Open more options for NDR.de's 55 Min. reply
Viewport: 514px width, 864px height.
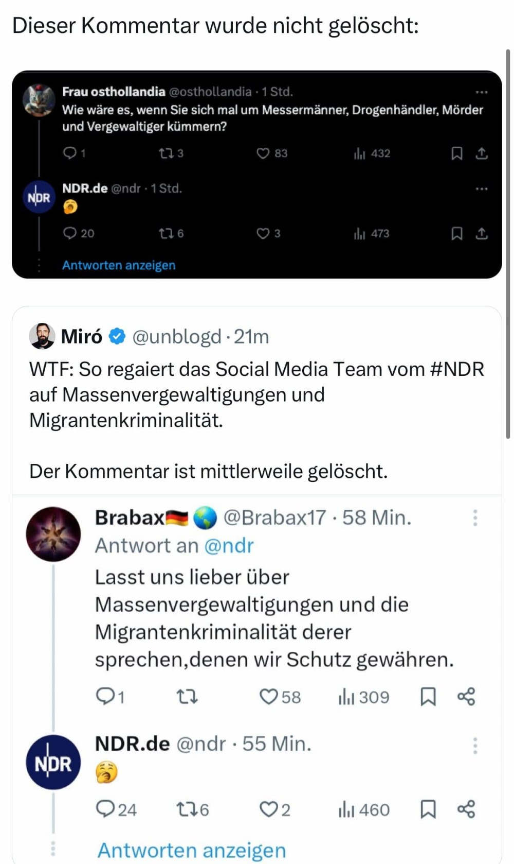tap(475, 745)
